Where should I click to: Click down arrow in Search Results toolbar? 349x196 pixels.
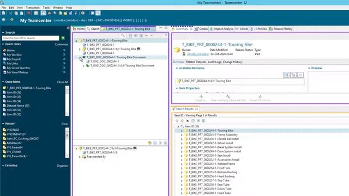tap(182, 121)
